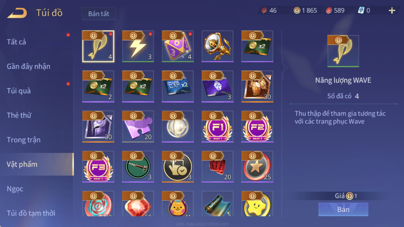Click the Bán tất button
Screen dimensions: 404x227
99,14
